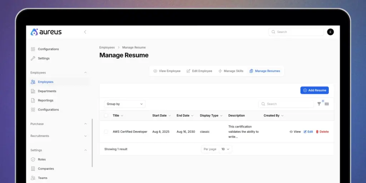The width and height of the screenshot is (366, 183).
Task: Sort by the End Date column
Action: pos(185,115)
